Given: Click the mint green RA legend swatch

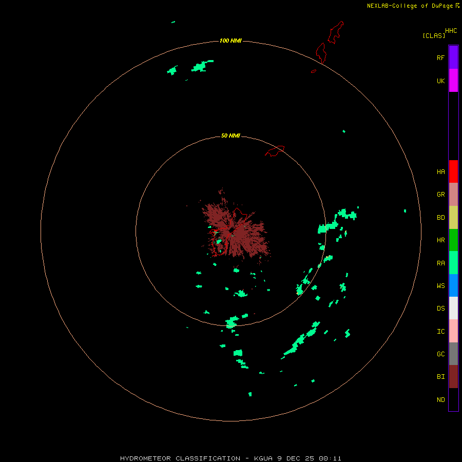Looking at the screenshot, I should click(453, 263).
